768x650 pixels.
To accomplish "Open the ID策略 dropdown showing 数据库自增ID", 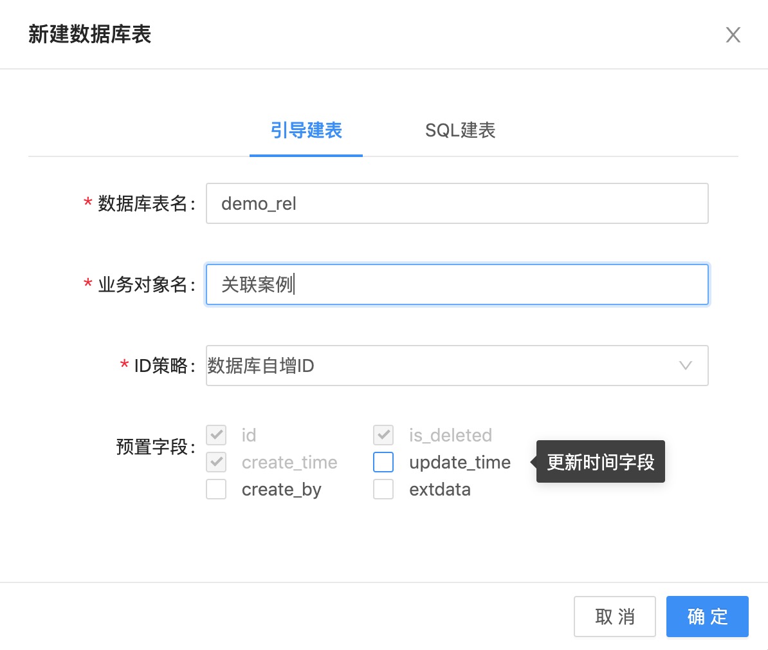I will coord(444,366).
